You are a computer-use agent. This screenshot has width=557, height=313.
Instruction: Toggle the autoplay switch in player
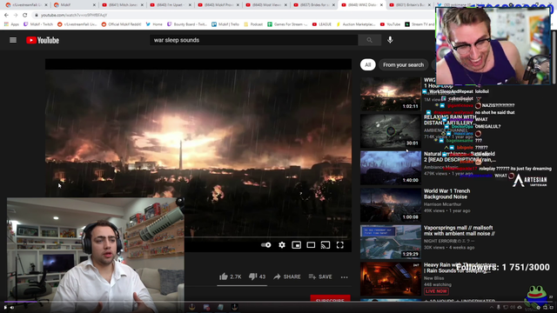coord(266,245)
